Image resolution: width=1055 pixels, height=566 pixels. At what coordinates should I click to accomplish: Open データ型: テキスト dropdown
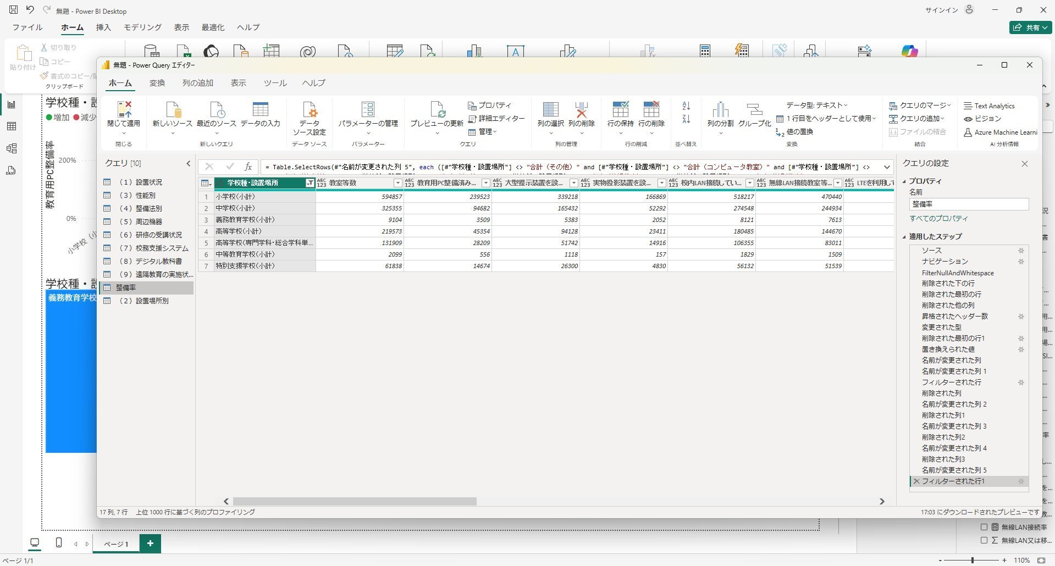click(816, 106)
